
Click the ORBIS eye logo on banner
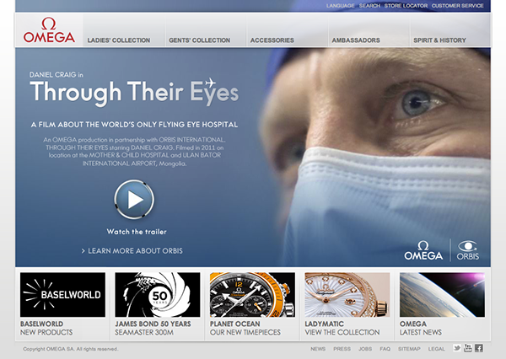(467, 250)
